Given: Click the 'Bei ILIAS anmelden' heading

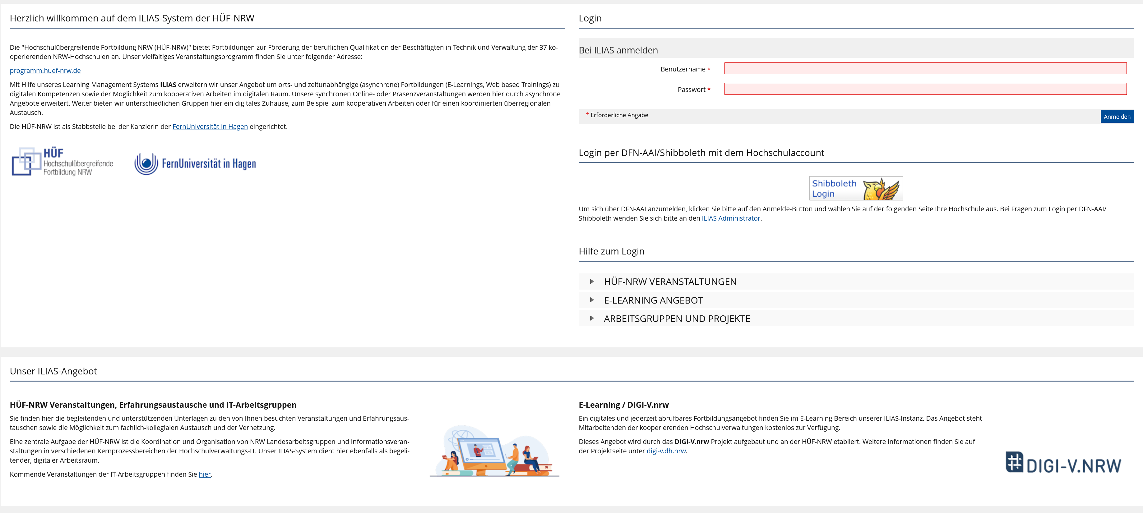Looking at the screenshot, I should (618, 50).
